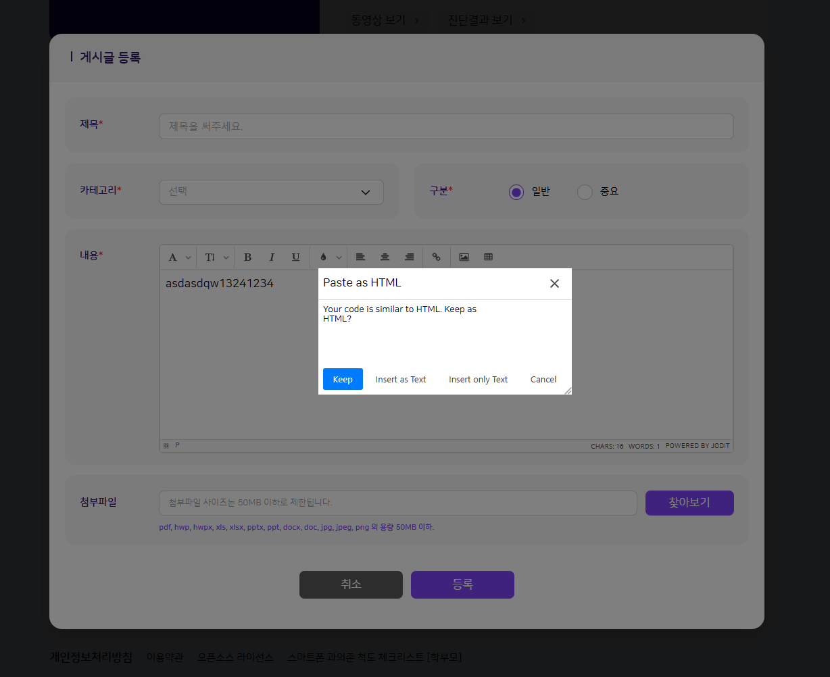The width and height of the screenshot is (830, 677).
Task: Open the 카테고리 선택 dropdown
Action: [x=271, y=192]
